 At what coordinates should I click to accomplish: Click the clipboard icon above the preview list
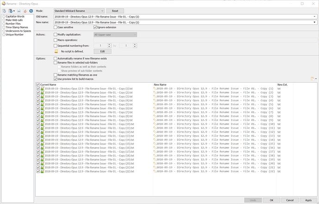(312, 78)
